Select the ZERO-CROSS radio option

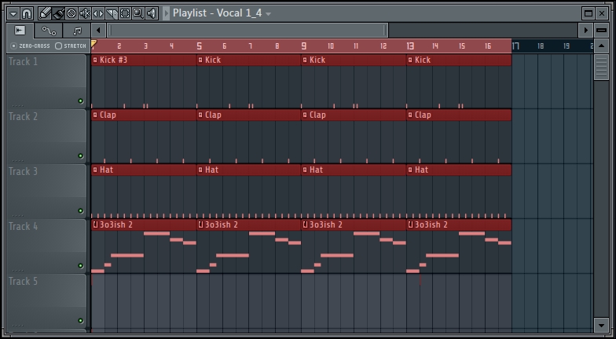tap(14, 46)
